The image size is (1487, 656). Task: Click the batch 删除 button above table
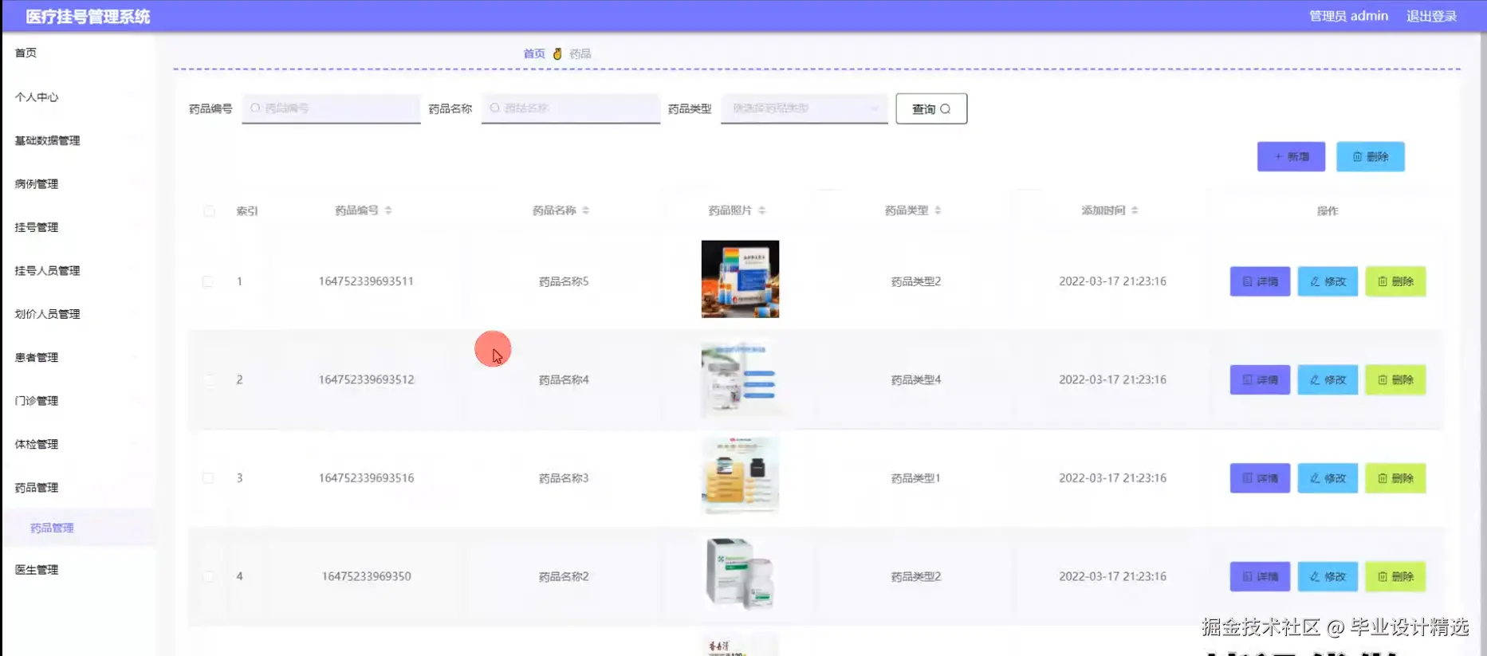pyautogui.click(x=1370, y=157)
